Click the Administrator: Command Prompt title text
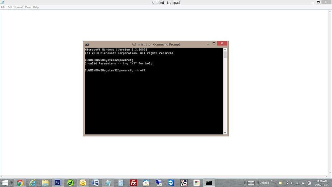 click(156, 45)
